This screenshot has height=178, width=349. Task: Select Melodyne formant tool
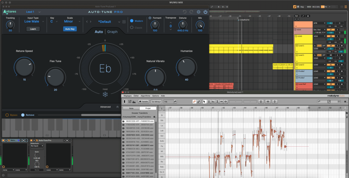(x=213, y=101)
